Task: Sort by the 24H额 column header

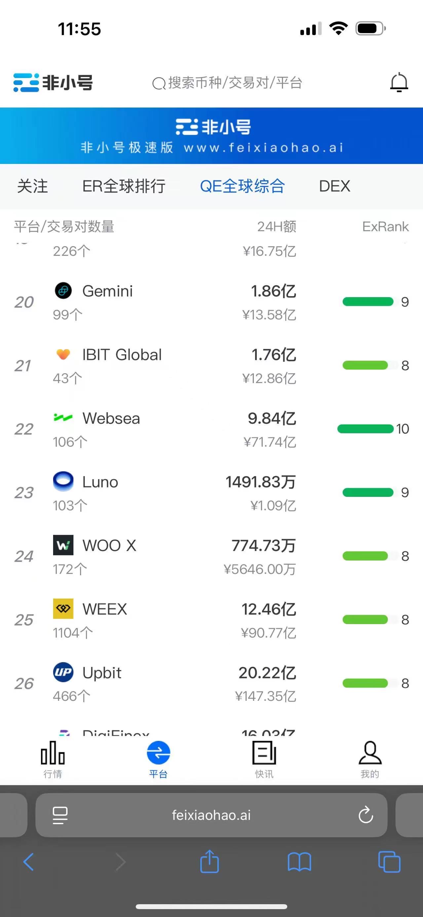Action: click(276, 227)
